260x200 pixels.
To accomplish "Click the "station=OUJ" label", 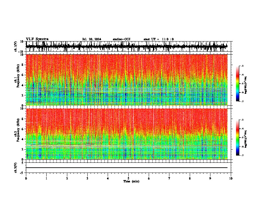I will pos(121,39).
